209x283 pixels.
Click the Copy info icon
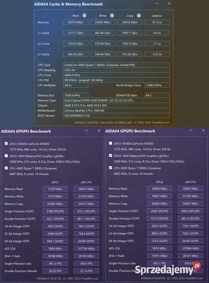[x=139, y=15]
